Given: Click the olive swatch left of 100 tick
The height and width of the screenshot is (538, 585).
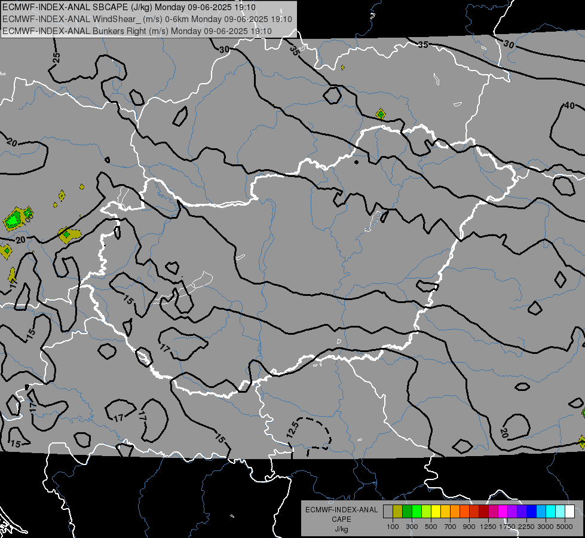Looking at the screenshot, I should tap(398, 511).
